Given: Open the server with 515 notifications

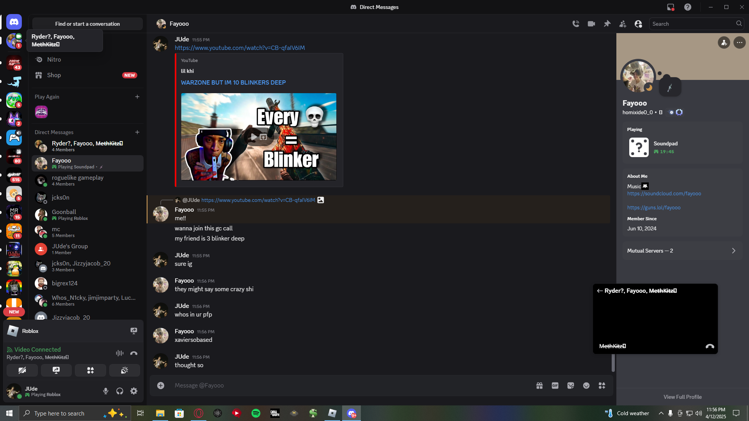Looking at the screenshot, I should pyautogui.click(x=14, y=175).
